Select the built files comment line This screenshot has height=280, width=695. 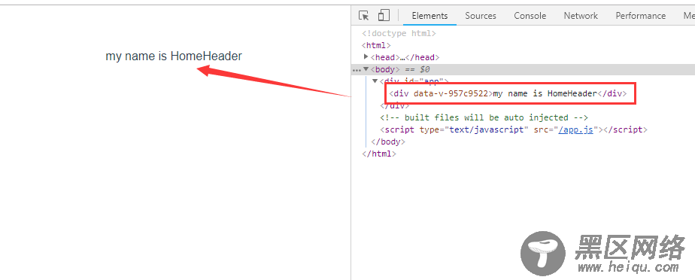point(484,117)
